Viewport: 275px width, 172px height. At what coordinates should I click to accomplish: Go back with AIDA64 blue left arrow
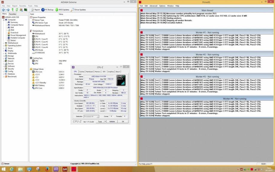tap(4, 10)
